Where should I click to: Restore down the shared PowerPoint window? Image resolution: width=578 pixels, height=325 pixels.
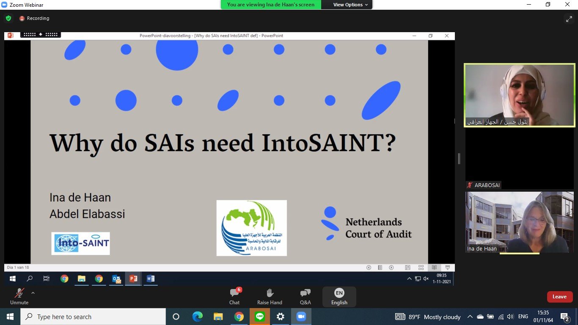point(431,36)
